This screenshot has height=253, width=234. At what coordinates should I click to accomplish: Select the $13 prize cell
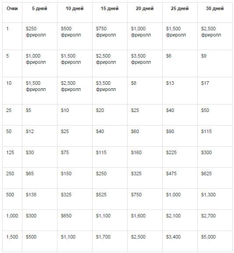coord(180,90)
